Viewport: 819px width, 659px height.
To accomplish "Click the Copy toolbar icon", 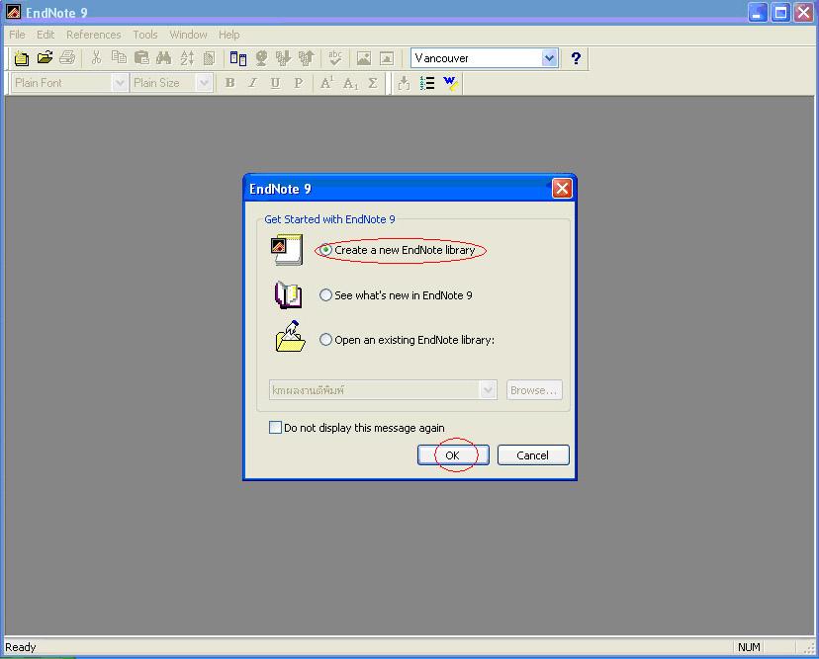I will (119, 58).
